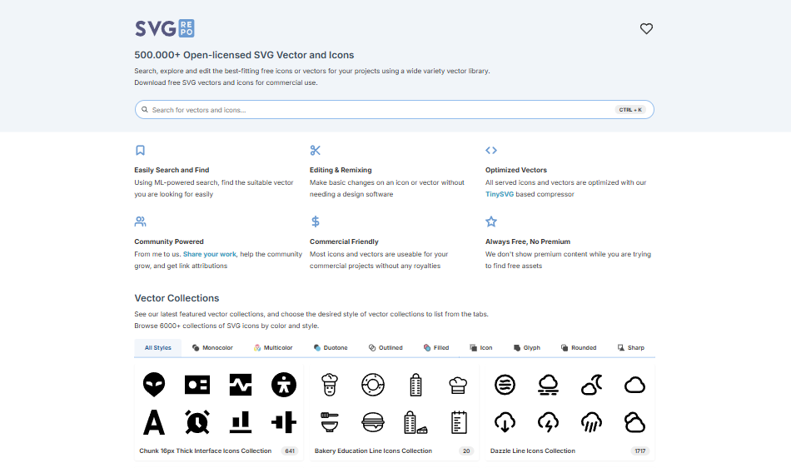Switch to the Outlined tab
The height and width of the screenshot is (468, 791).
tap(386, 348)
